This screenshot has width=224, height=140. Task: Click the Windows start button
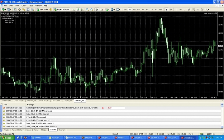coord(7,138)
